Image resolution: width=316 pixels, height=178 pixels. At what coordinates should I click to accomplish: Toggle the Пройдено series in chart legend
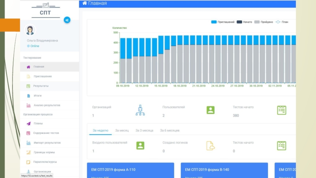pyautogui.click(x=264, y=22)
